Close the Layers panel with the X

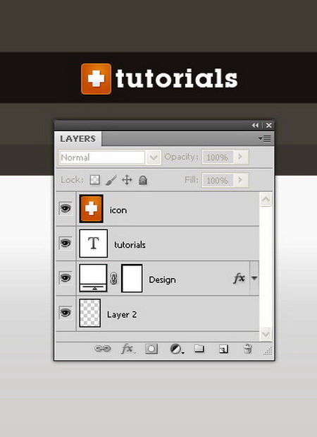click(x=268, y=126)
